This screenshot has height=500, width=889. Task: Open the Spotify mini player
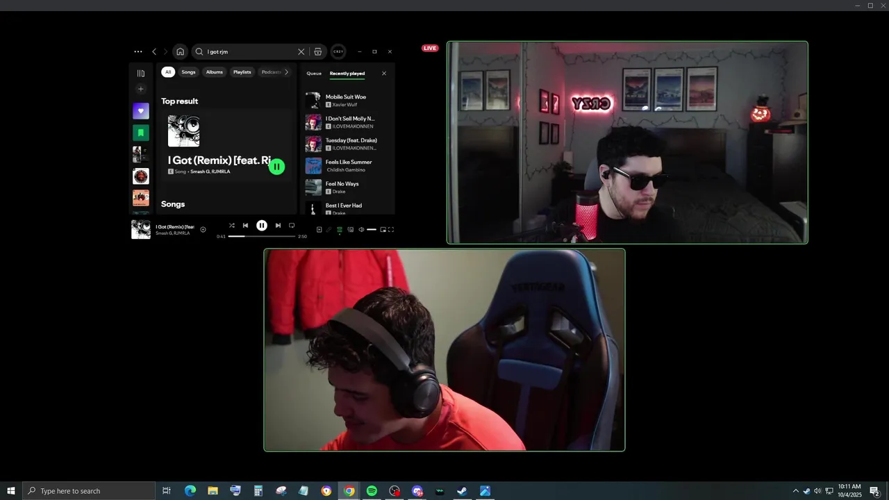tap(383, 230)
